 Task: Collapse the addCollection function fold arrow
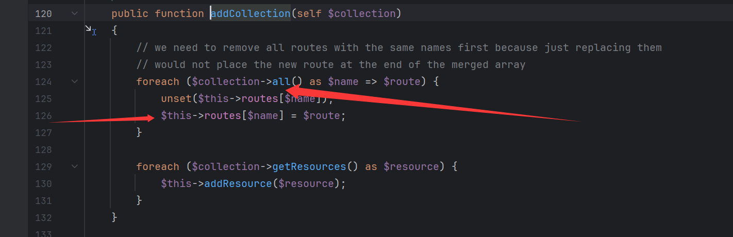75,13
